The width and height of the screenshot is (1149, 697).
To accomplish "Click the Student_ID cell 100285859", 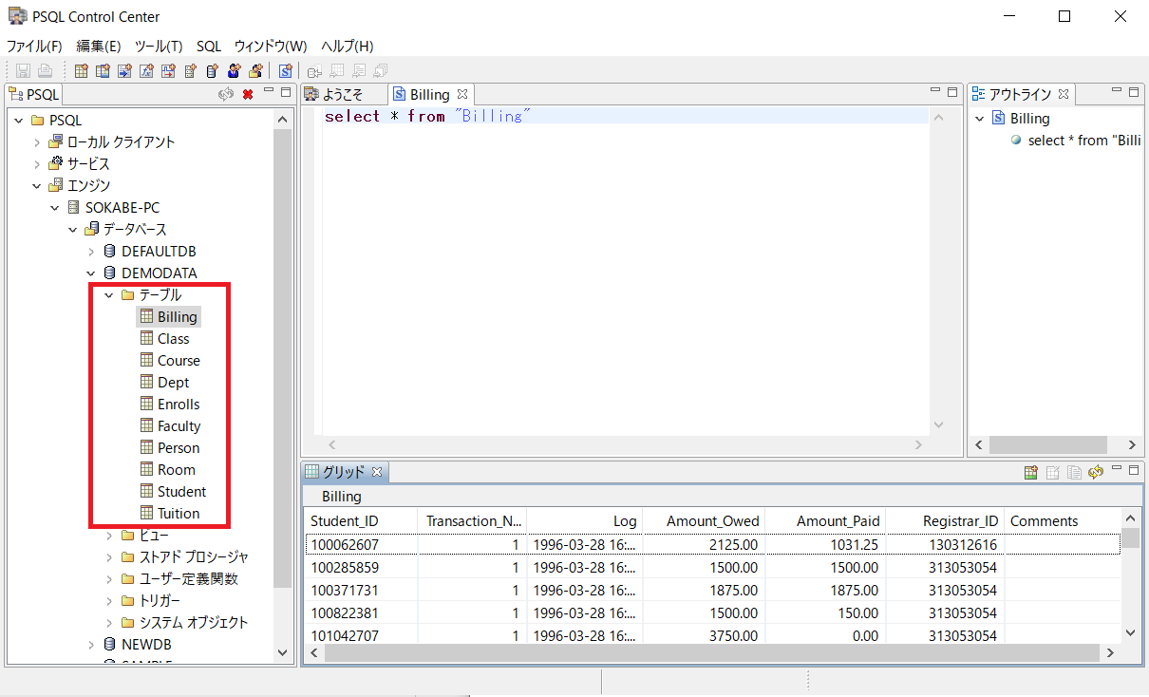I will coord(345,567).
